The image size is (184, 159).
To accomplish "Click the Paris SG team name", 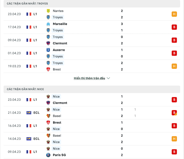I will point(59,155).
